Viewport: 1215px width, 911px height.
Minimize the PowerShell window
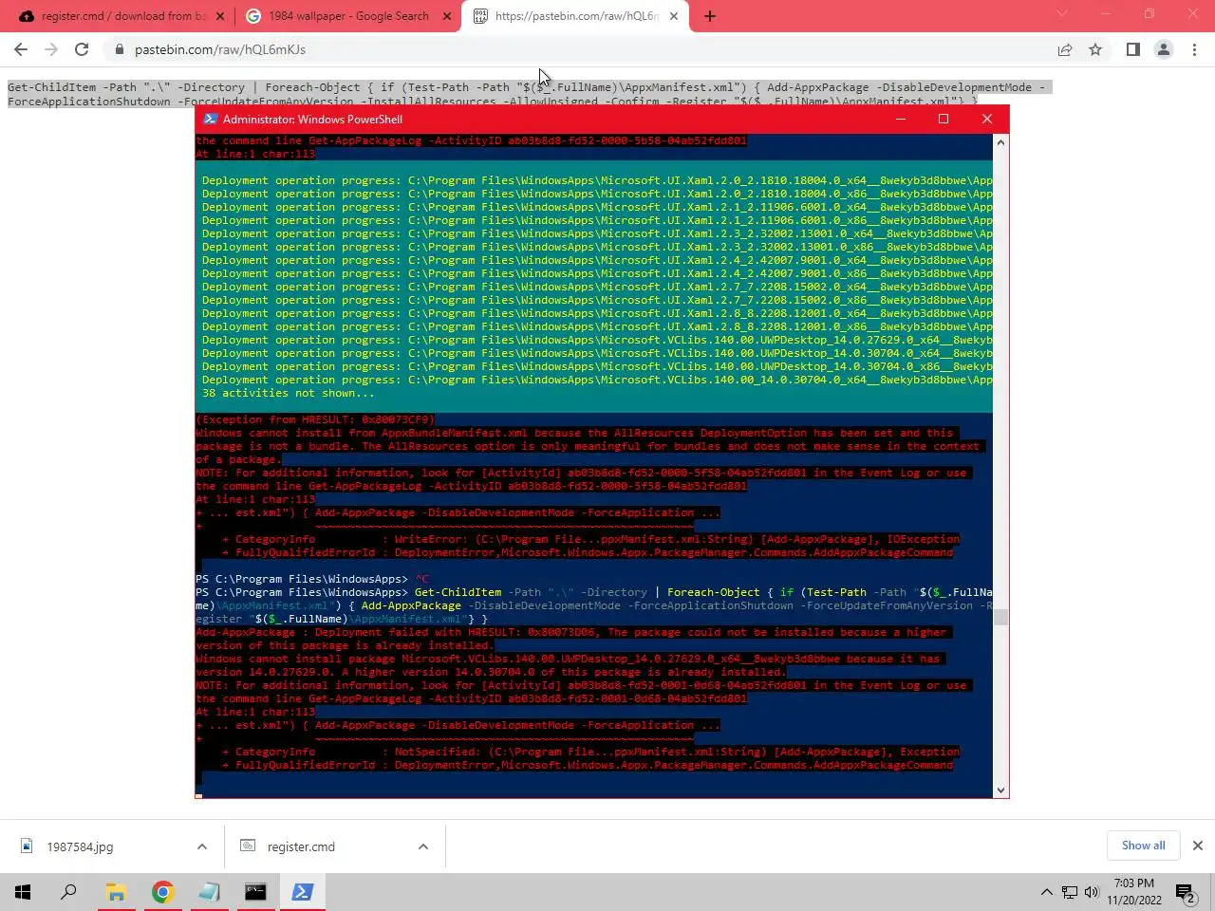pos(900,119)
